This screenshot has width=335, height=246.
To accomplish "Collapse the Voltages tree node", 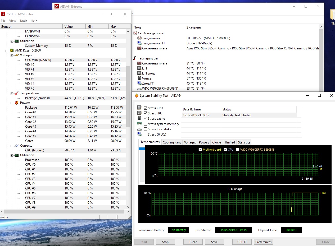I will (12, 55).
